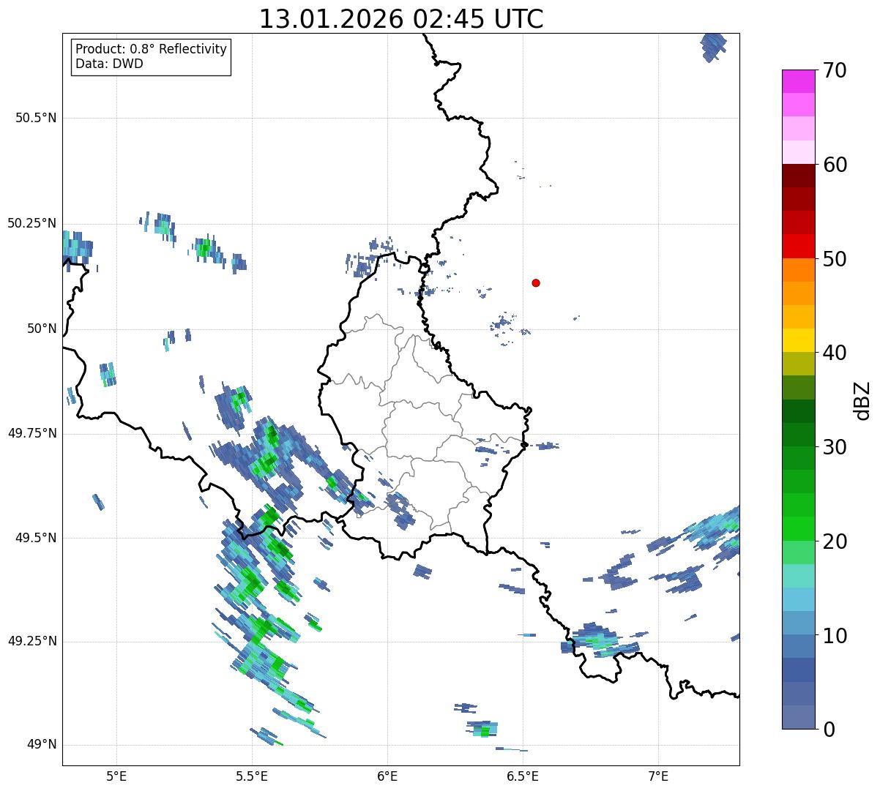Viewport: 880px width, 791px height.
Task: Pick the grey-blue swatch at colorbar bottom
Action: (x=798, y=717)
